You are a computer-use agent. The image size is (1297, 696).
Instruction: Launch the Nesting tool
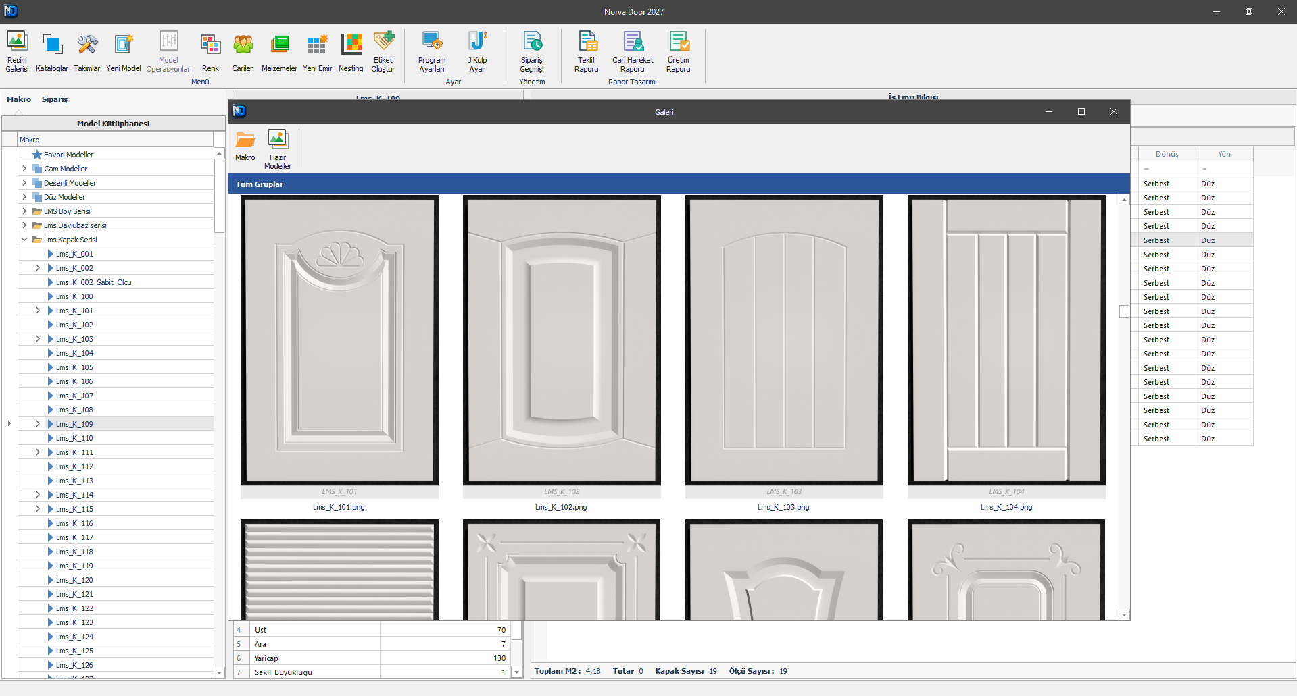tap(351, 51)
